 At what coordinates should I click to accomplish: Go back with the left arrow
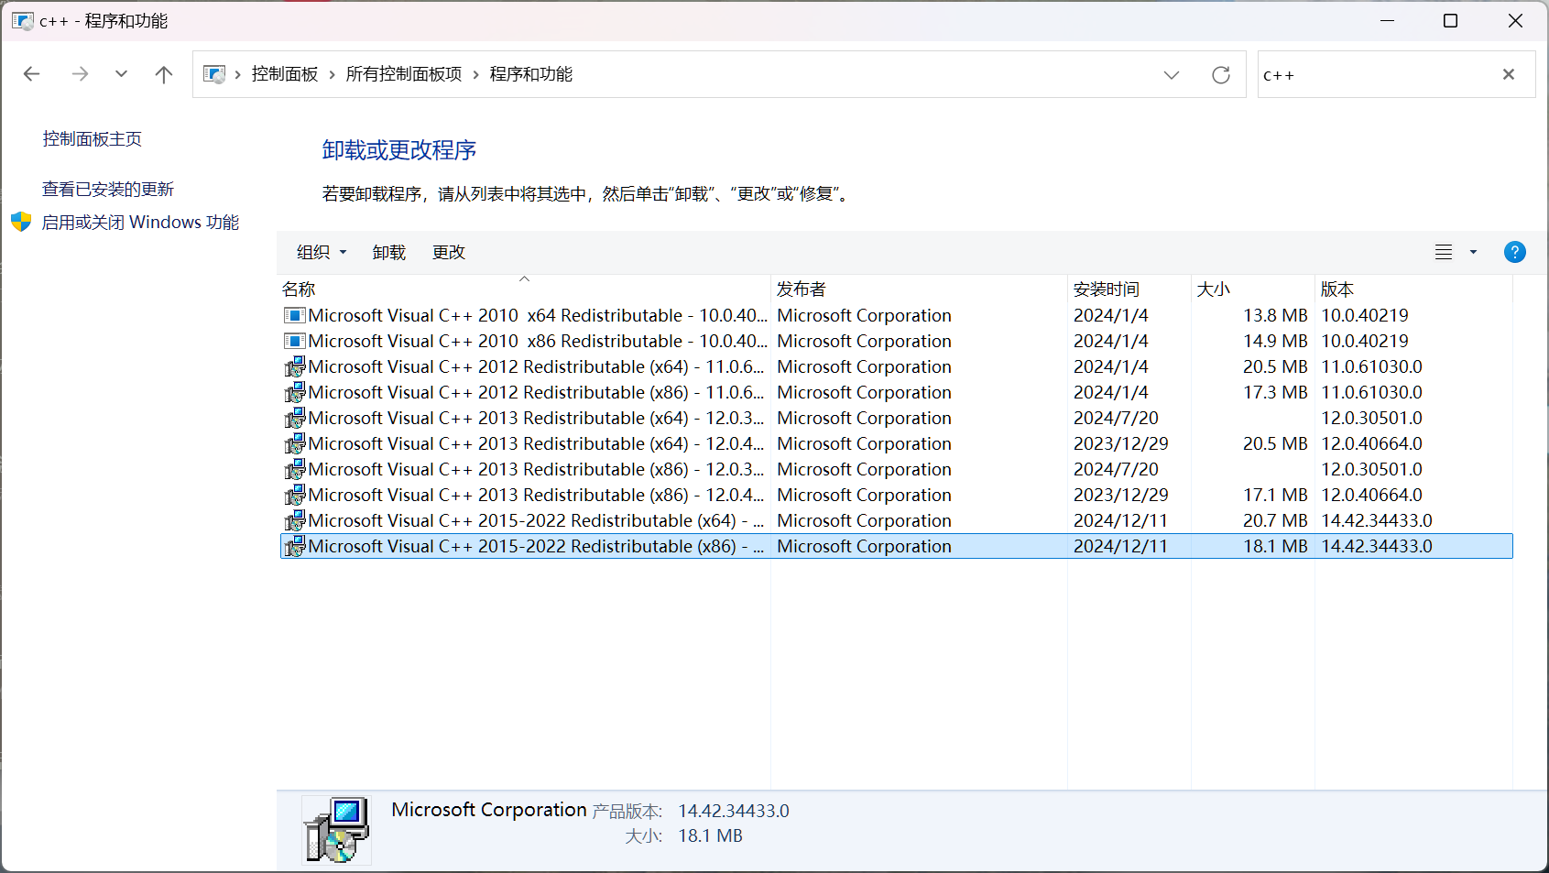32,74
